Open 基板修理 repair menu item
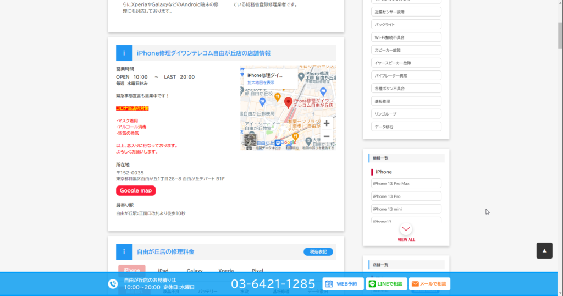The width and height of the screenshot is (563, 296). (x=406, y=101)
